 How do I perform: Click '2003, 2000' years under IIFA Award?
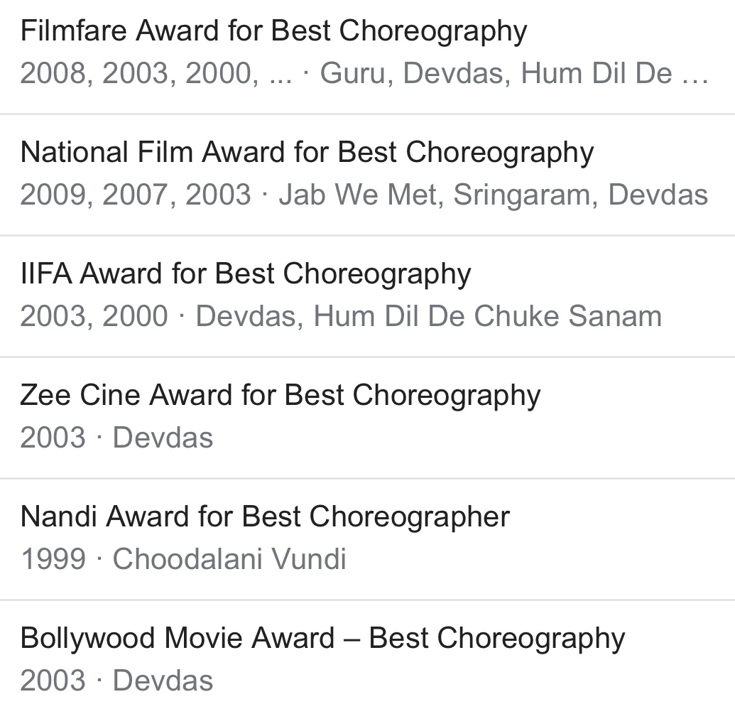pos(94,316)
